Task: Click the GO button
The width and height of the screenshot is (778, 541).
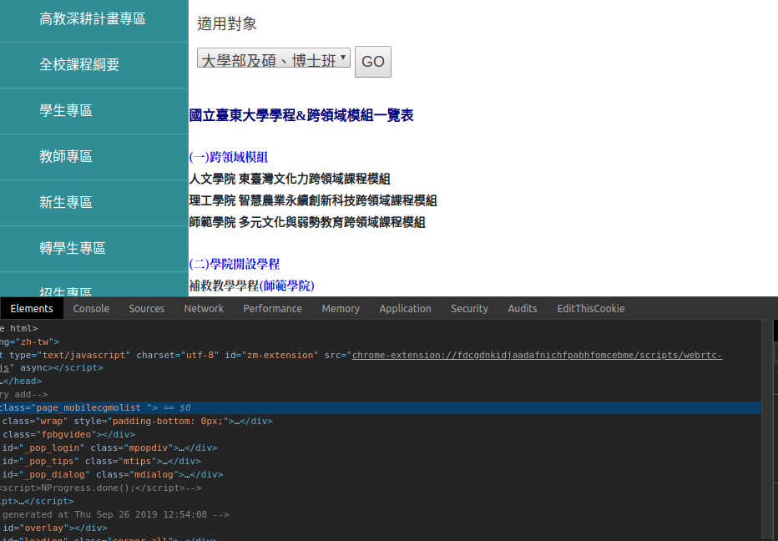Action: tap(373, 62)
